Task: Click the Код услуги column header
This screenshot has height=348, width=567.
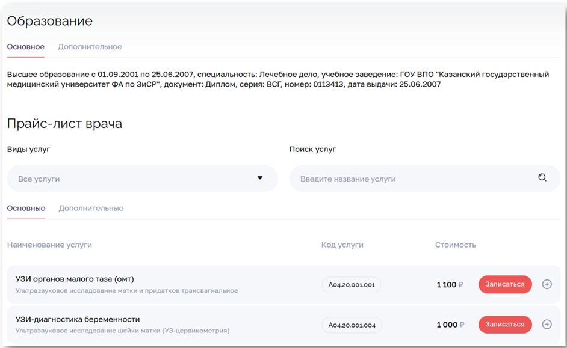Action: click(x=342, y=245)
